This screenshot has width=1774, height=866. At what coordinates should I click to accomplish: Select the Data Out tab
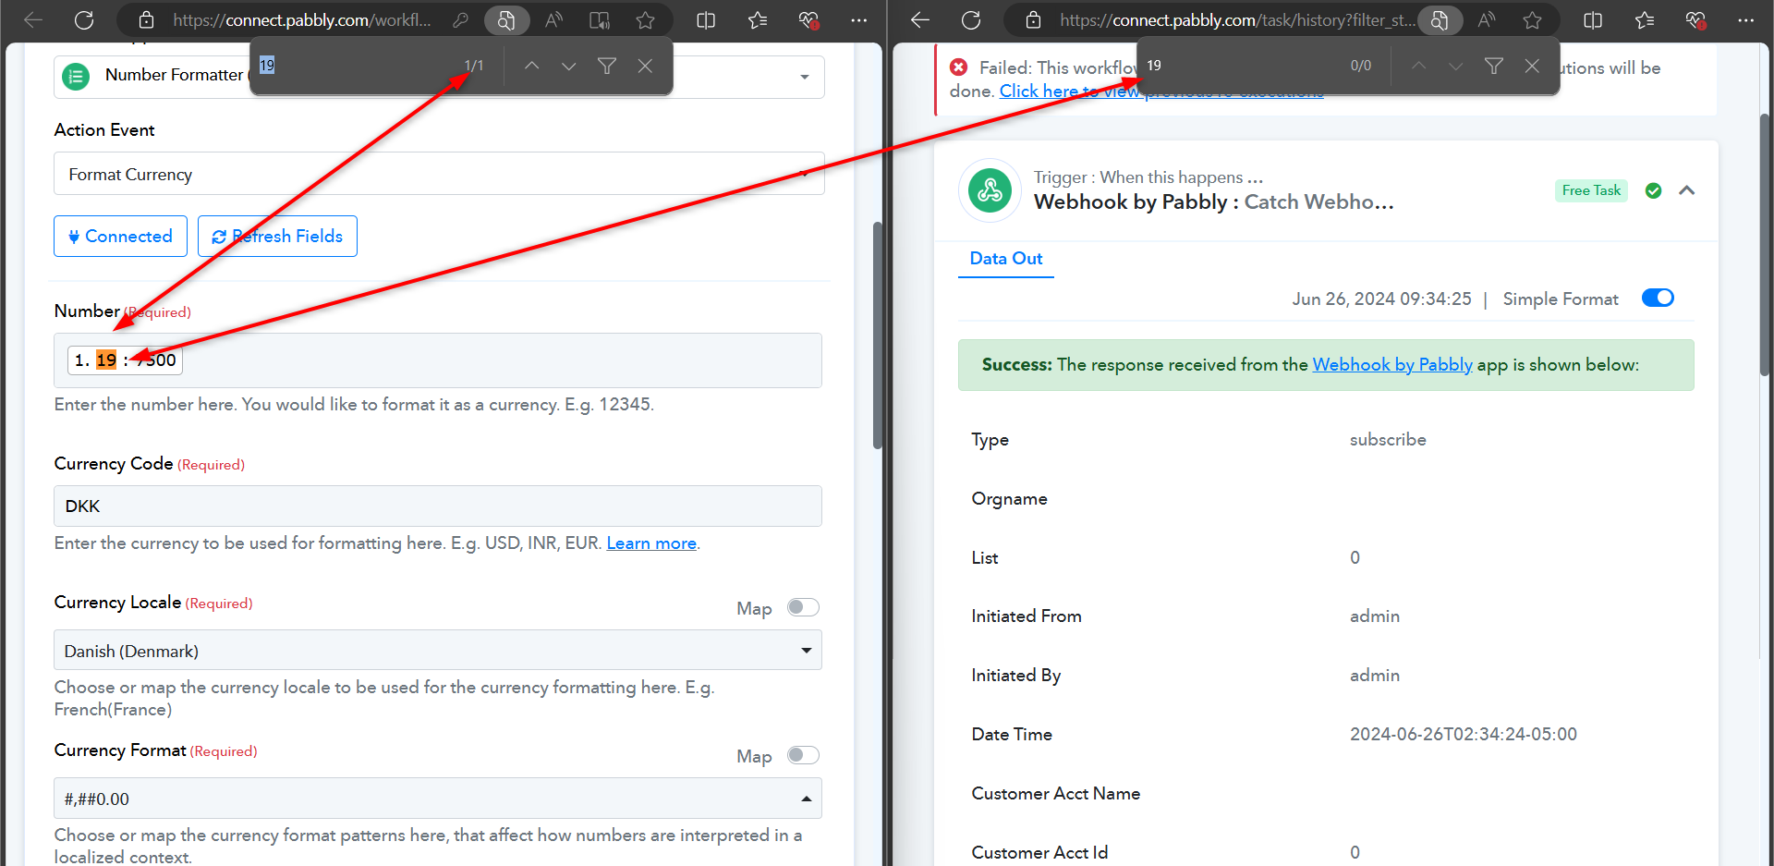click(1006, 259)
